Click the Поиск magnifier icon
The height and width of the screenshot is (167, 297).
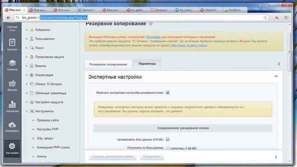click(x=32, y=48)
